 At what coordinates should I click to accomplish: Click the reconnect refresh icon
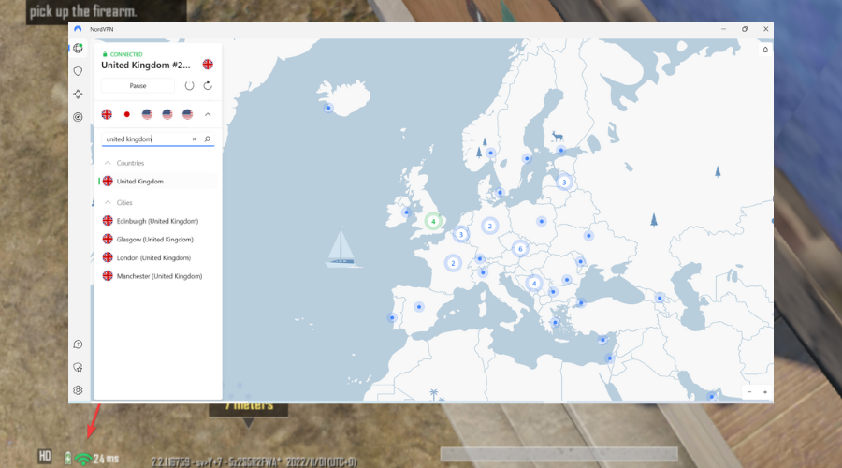point(208,85)
